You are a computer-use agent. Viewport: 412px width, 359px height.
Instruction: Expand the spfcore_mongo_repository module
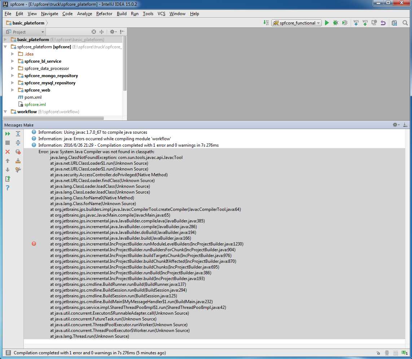12,76
